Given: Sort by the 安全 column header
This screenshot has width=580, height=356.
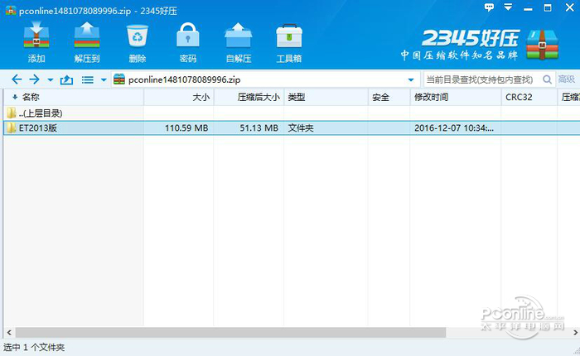Looking at the screenshot, I should pyautogui.click(x=389, y=97).
